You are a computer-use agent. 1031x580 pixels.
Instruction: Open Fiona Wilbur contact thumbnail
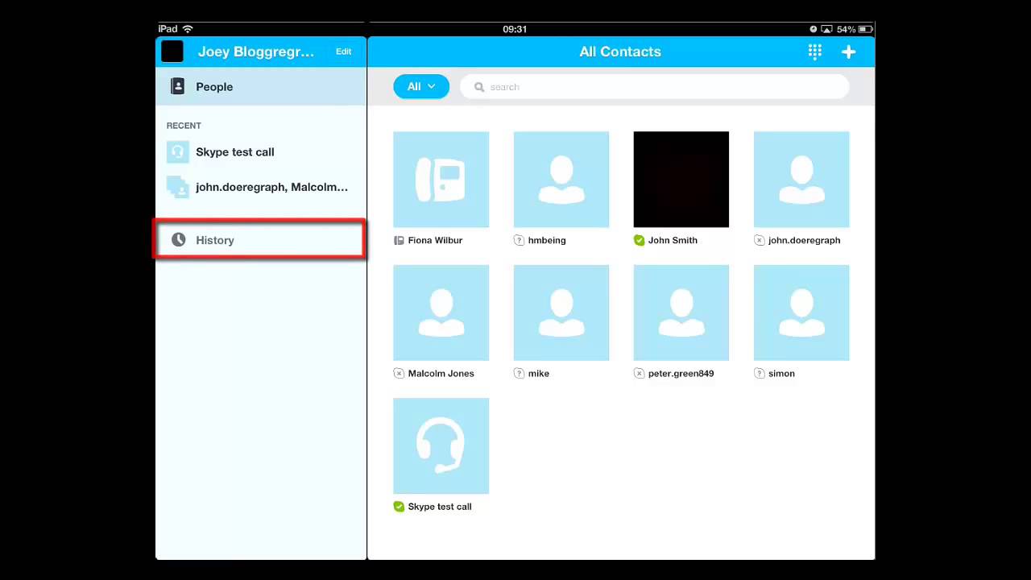pos(441,179)
